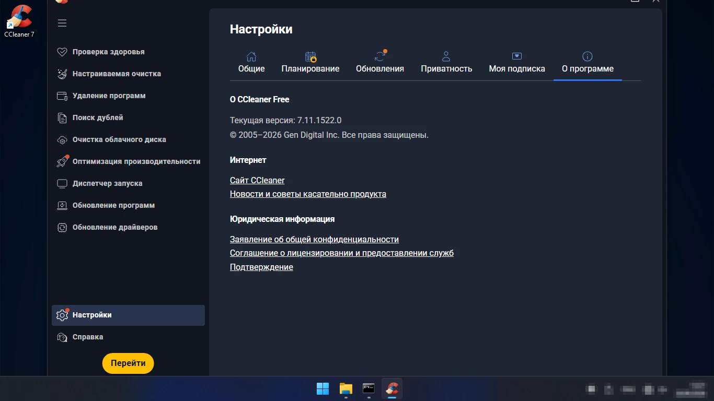Click the heart card icon above Моя подписка
Viewport: 714px width, 401px height.
click(517, 56)
